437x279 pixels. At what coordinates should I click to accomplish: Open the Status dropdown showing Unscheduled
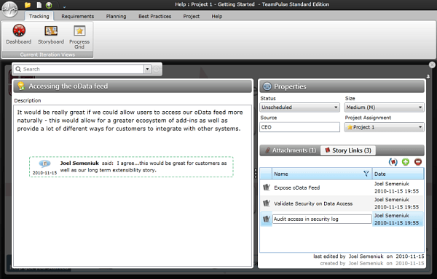(x=300, y=108)
